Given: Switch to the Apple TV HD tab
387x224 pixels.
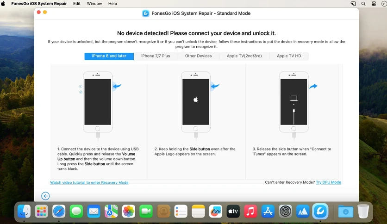Looking at the screenshot, I should click(289, 56).
